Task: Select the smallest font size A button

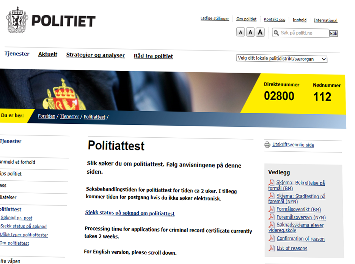Action: click(x=240, y=32)
